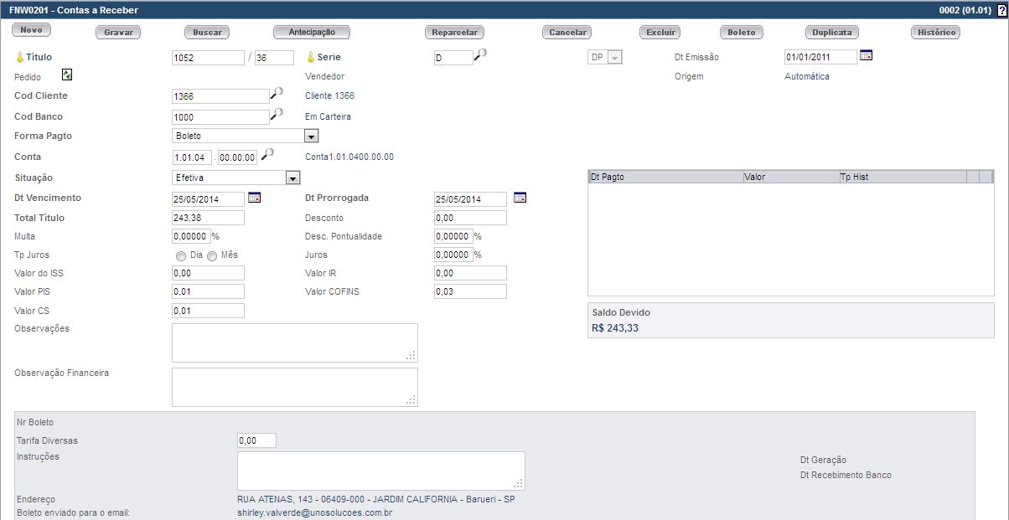Select Mês radio for Tp Juros
The width and height of the screenshot is (1009, 520).
(x=212, y=256)
